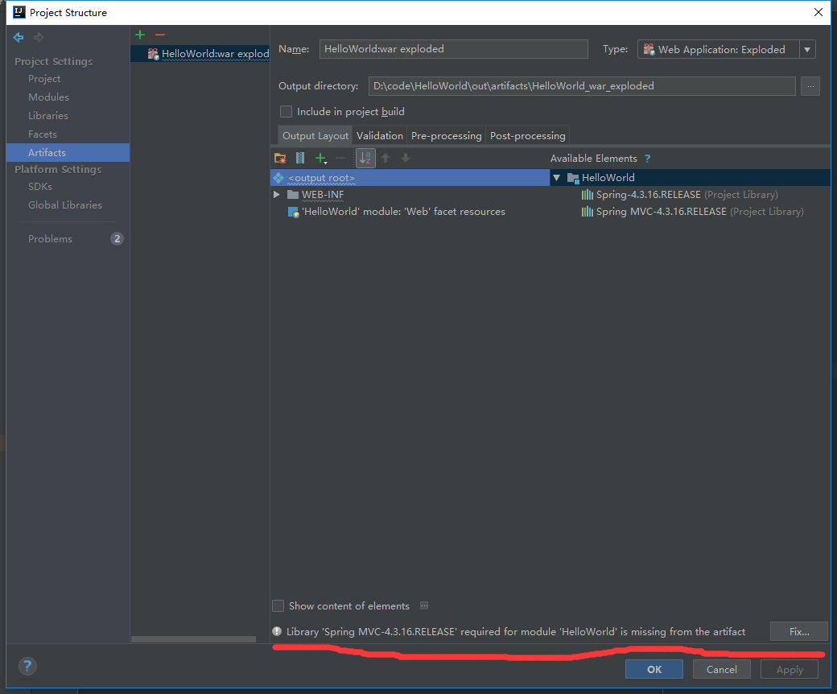Click the layout toolbar remove minus icon
The height and width of the screenshot is (694, 837).
[x=340, y=158]
